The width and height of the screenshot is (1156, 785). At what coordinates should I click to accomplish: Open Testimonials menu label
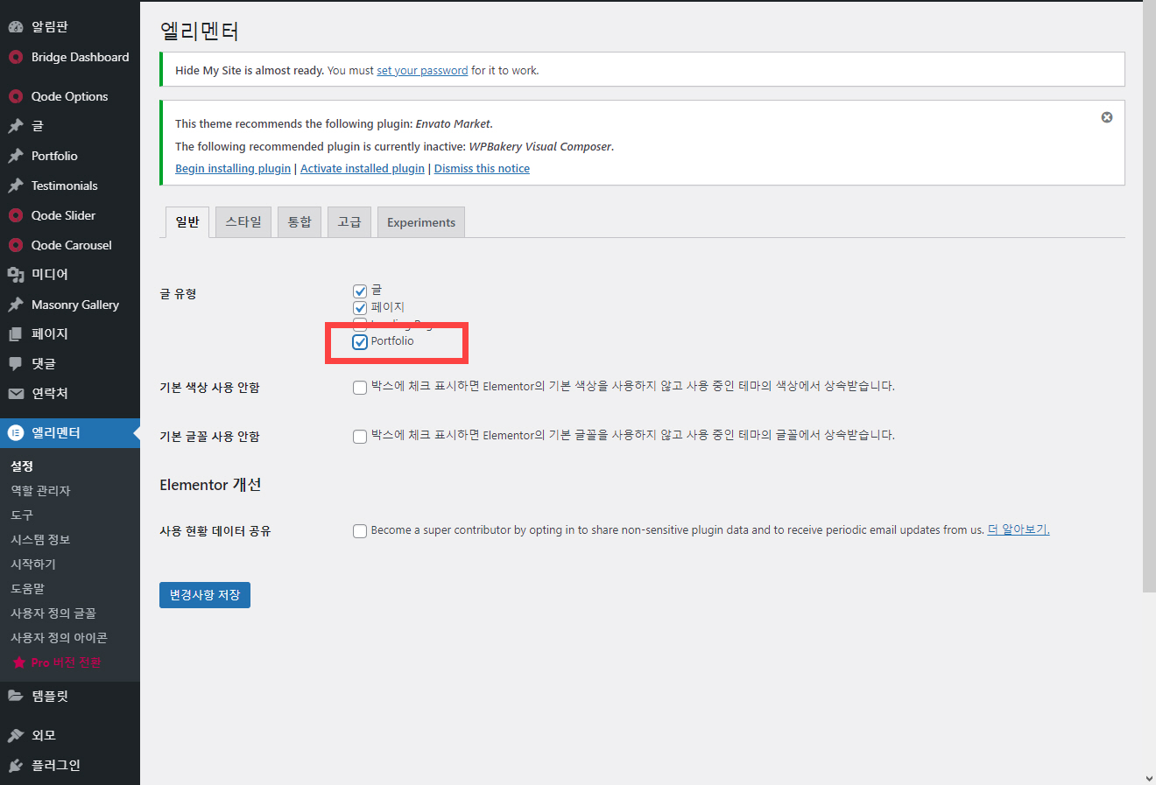point(65,186)
